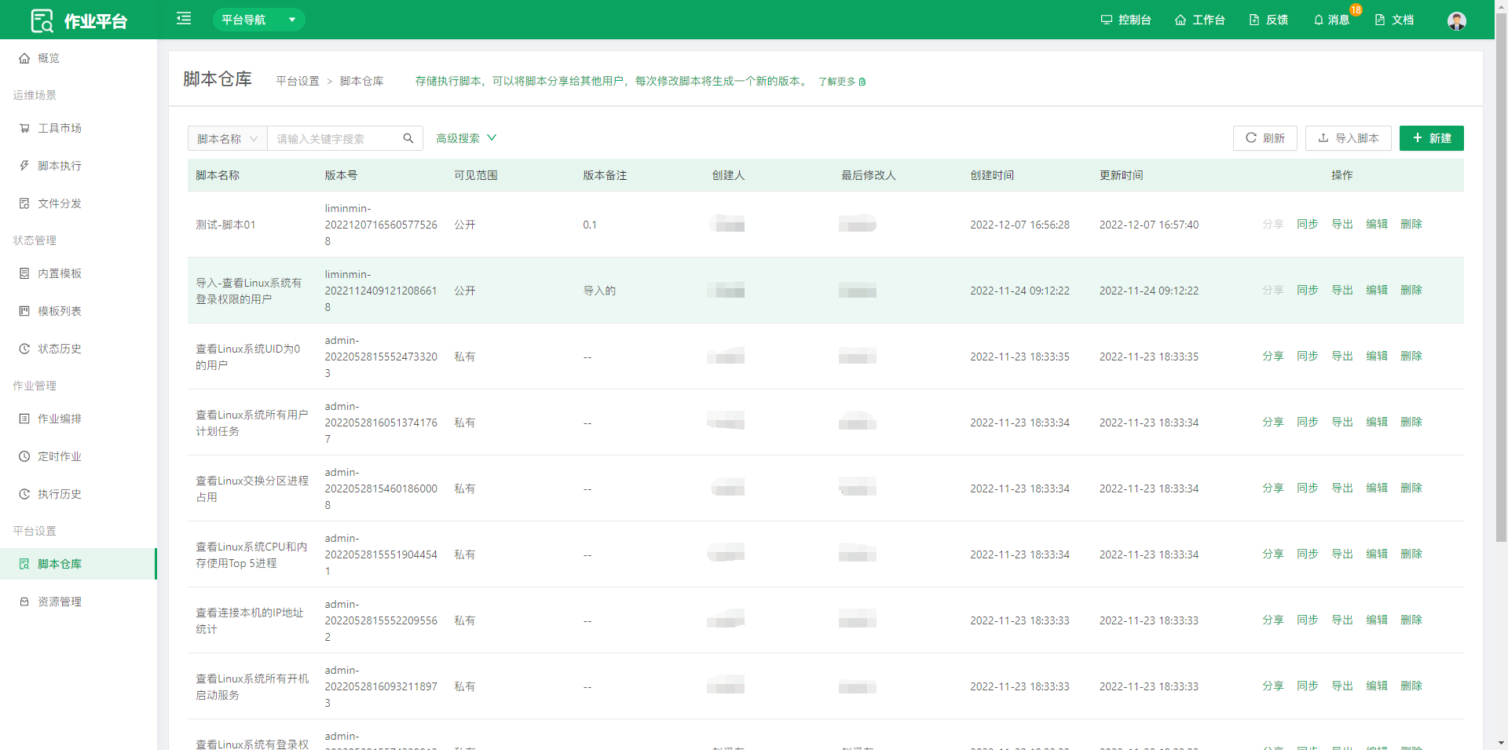
Task: Open 文档 in the top bar
Action: tap(1394, 20)
